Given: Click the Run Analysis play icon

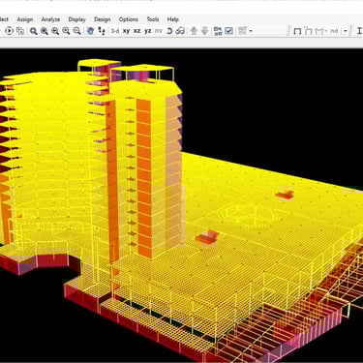Looking at the screenshot, I should pos(9,31).
